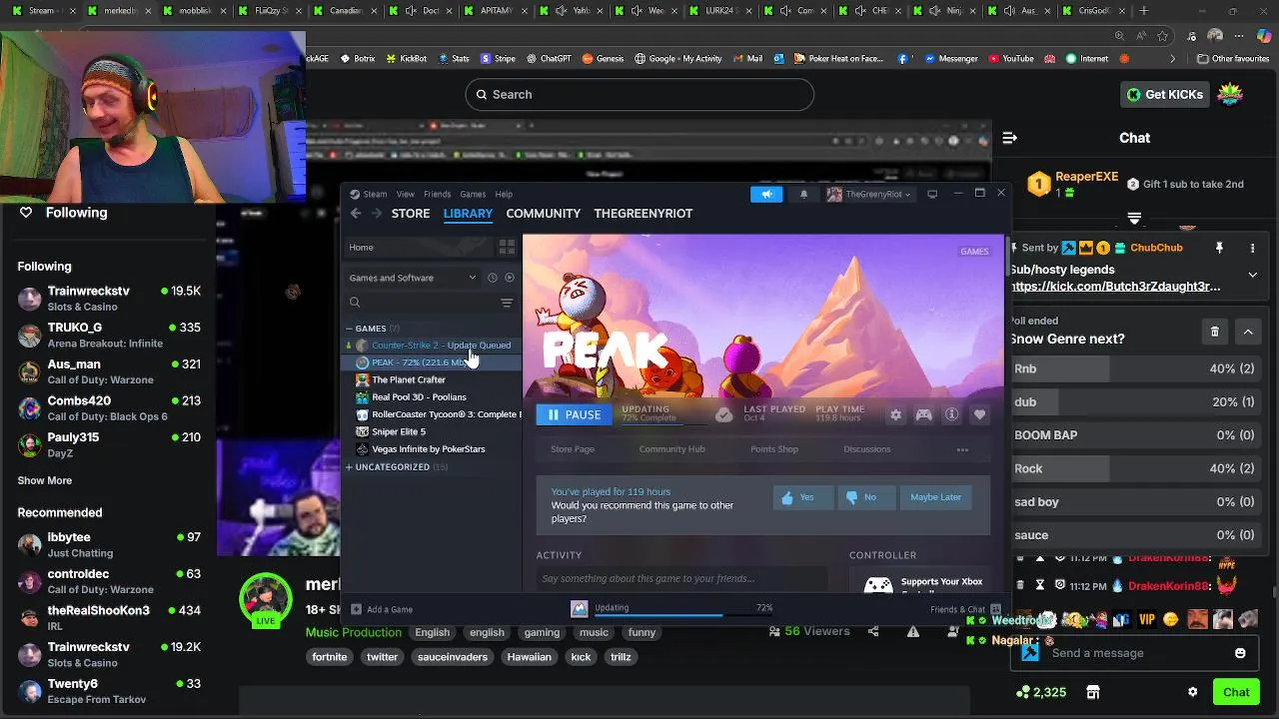Open Friends & Chat in Steam
Image resolution: width=1279 pixels, height=719 pixels.
pyautogui.click(x=965, y=609)
